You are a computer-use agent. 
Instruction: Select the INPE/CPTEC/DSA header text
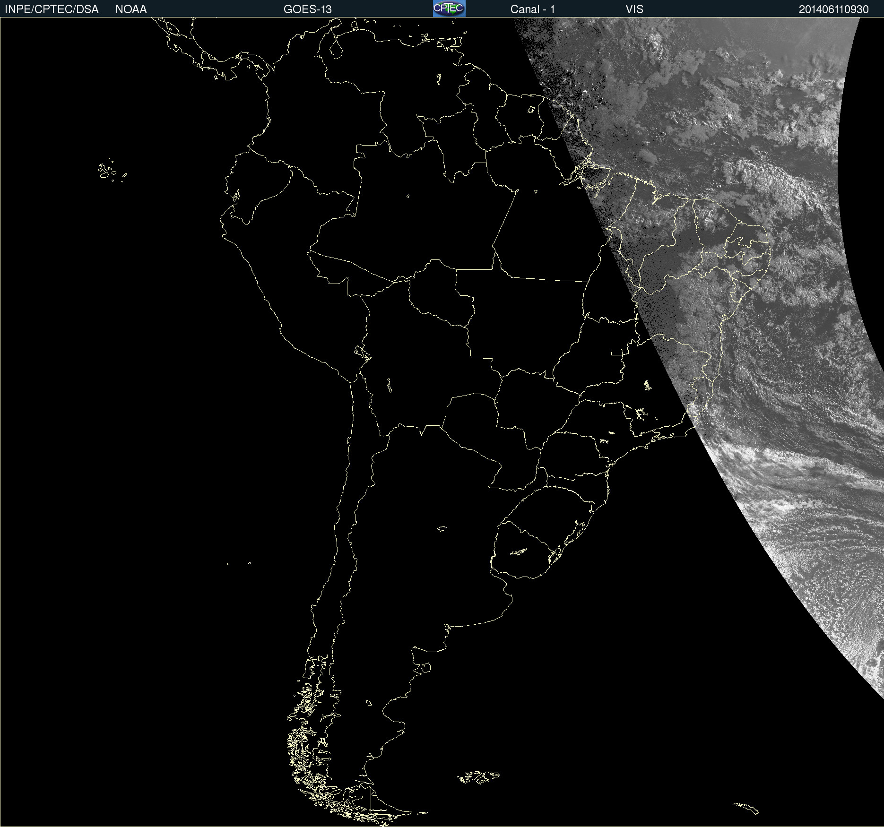(52, 9)
